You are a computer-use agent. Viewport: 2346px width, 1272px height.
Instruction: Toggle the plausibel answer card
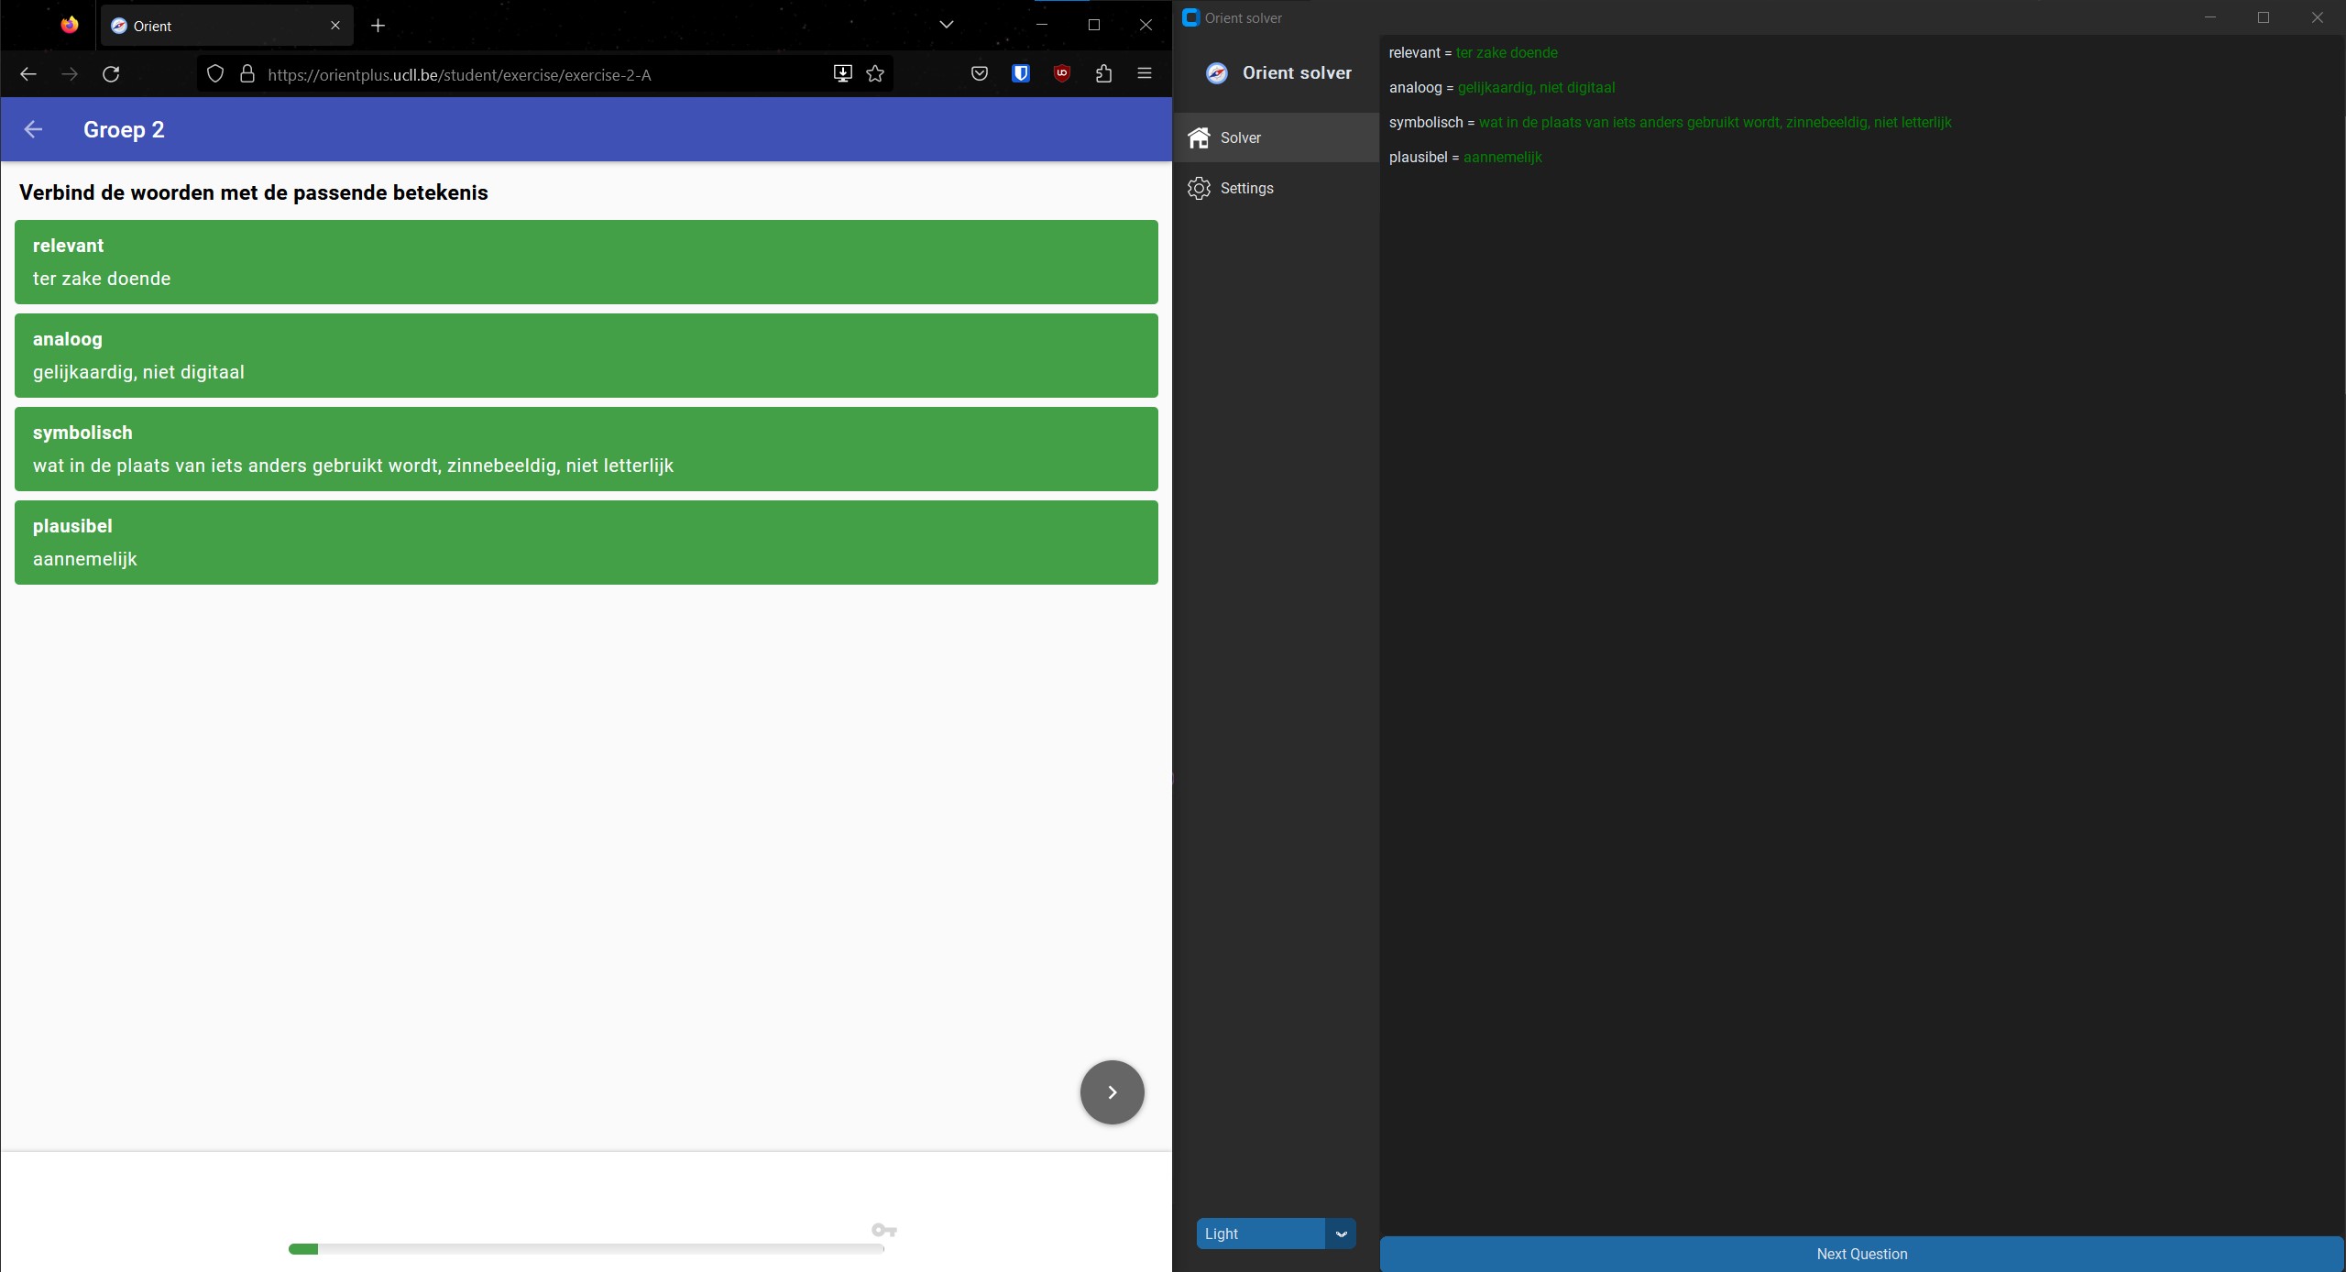[586, 542]
